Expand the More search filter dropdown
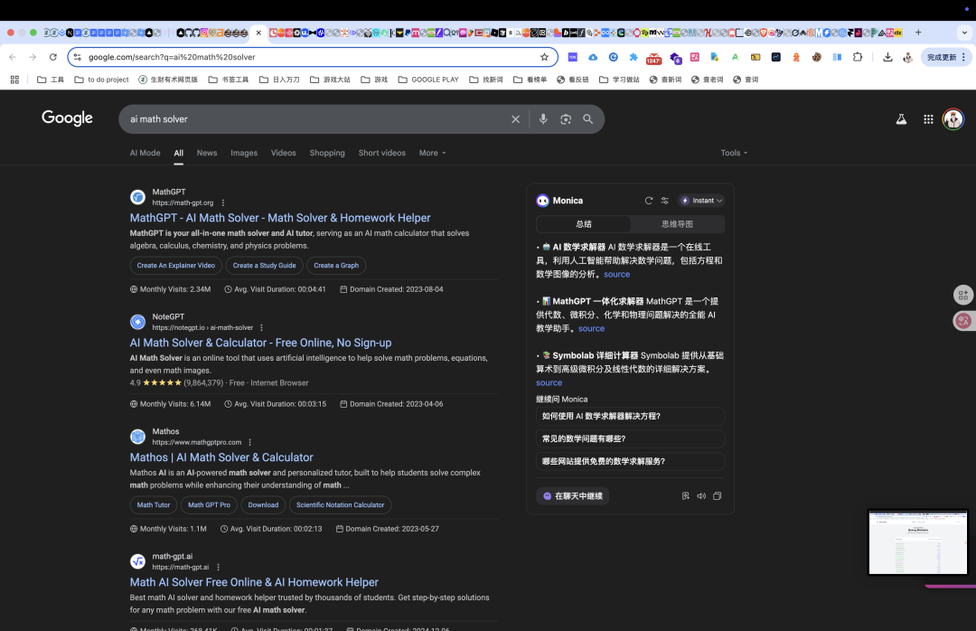The width and height of the screenshot is (976, 631). 432,153
